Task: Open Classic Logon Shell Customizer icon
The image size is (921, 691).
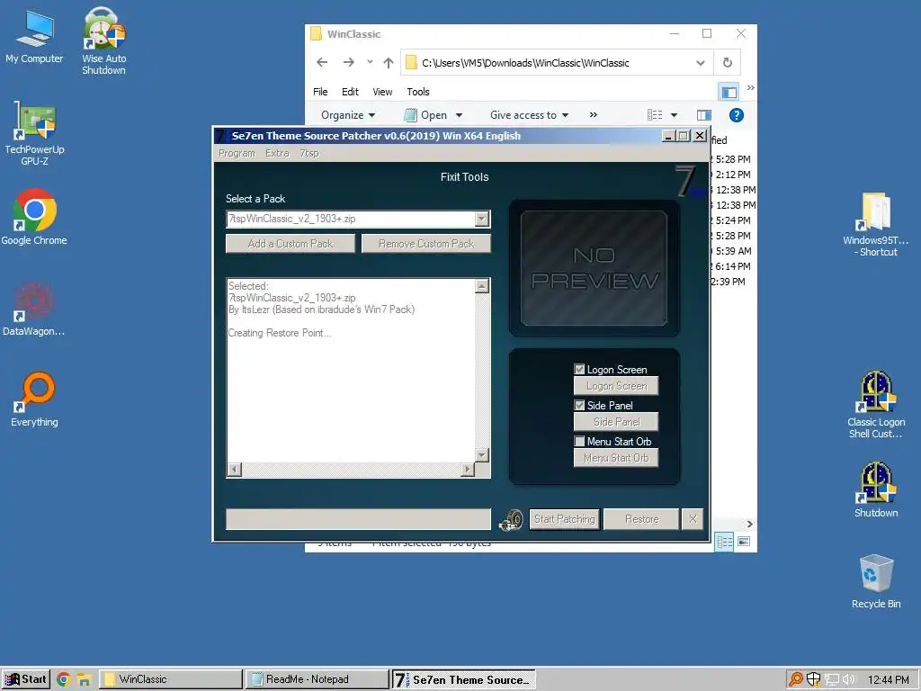Action: 876,405
